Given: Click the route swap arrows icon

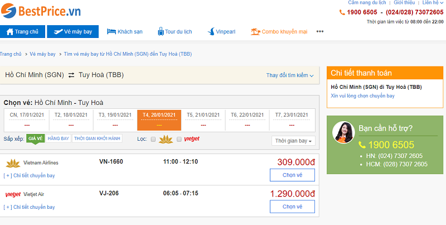Looking at the screenshot, I should click(x=71, y=75).
